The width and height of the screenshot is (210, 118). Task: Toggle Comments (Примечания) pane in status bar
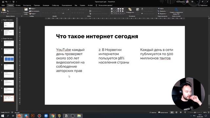(163, 112)
